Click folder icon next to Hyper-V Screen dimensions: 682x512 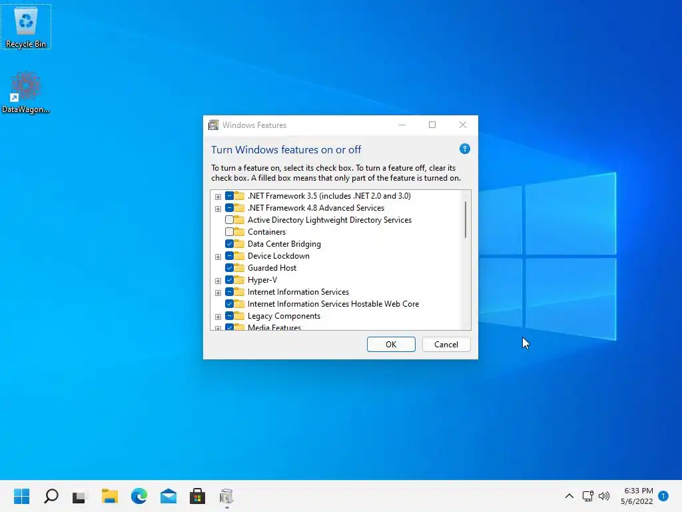pos(239,279)
